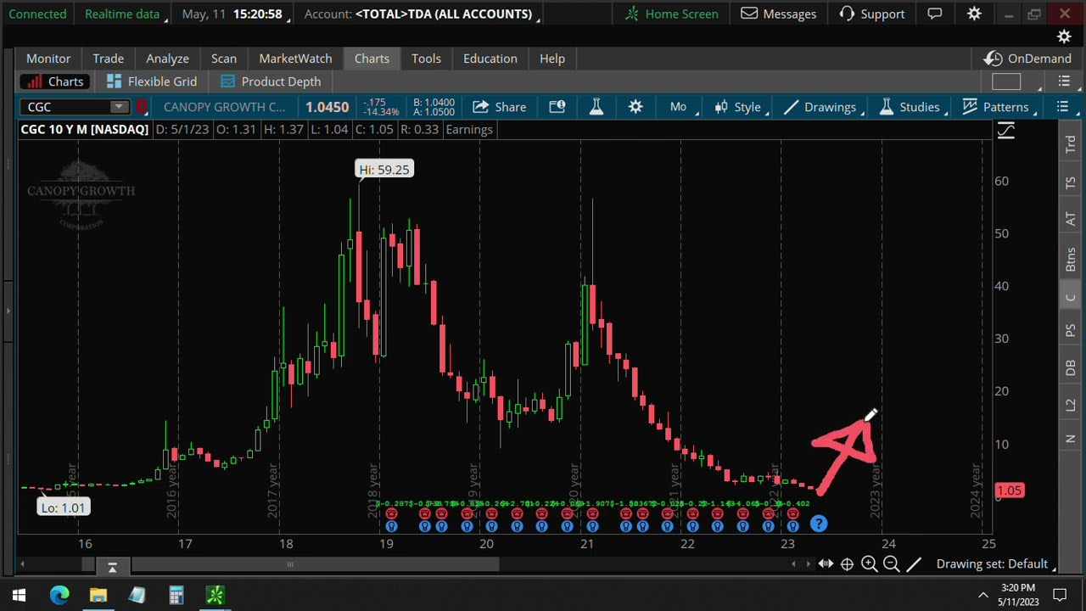Click the Realtime data status

(122, 14)
